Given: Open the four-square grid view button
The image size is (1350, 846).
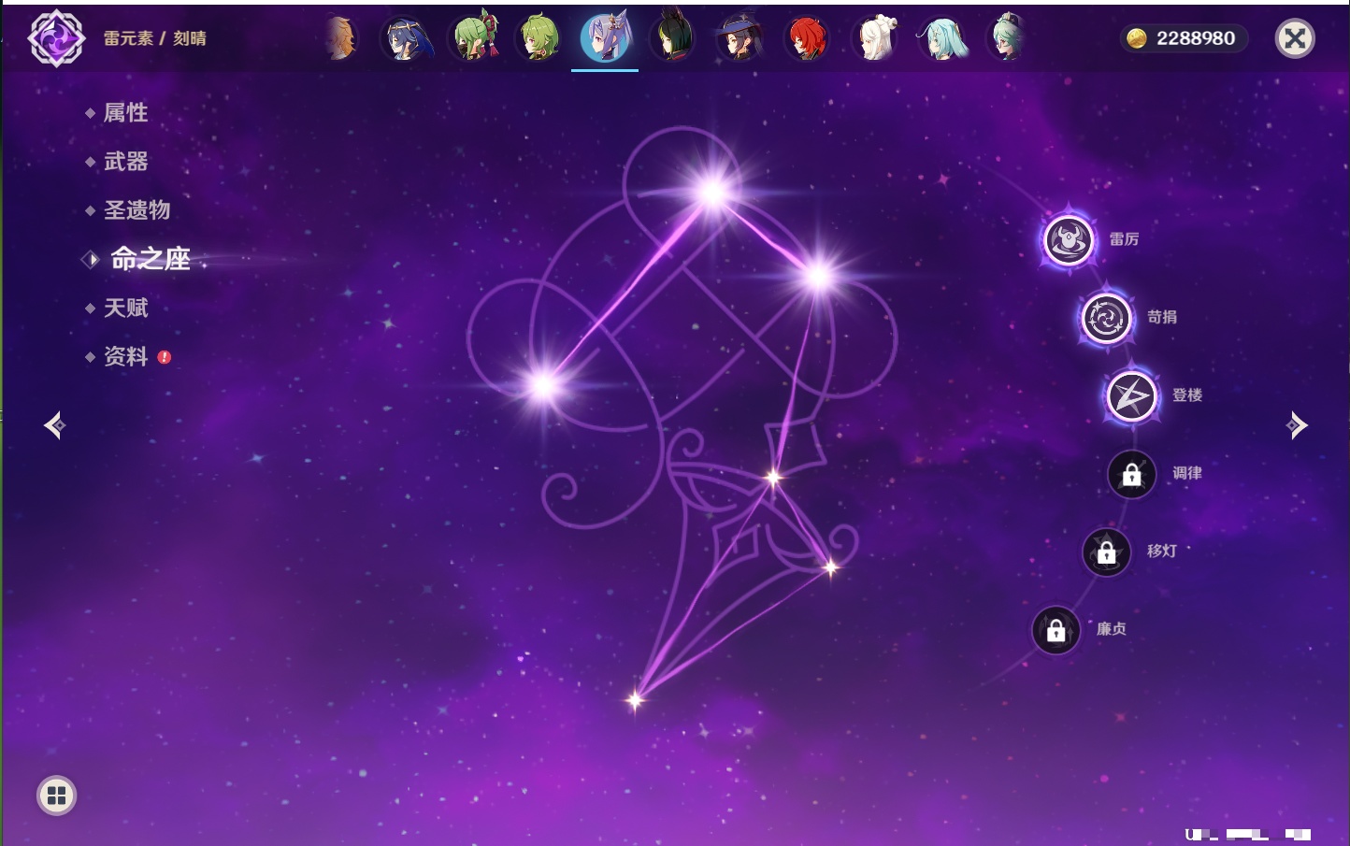Looking at the screenshot, I should 56,796.
